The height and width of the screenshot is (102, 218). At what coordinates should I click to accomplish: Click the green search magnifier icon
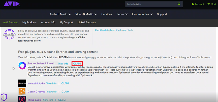tap(179, 4)
